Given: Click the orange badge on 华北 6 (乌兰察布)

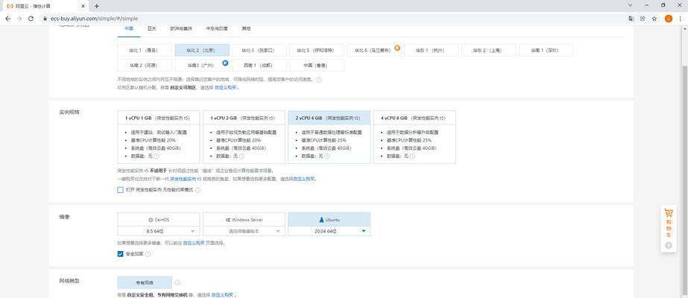Looking at the screenshot, I should [x=397, y=48].
